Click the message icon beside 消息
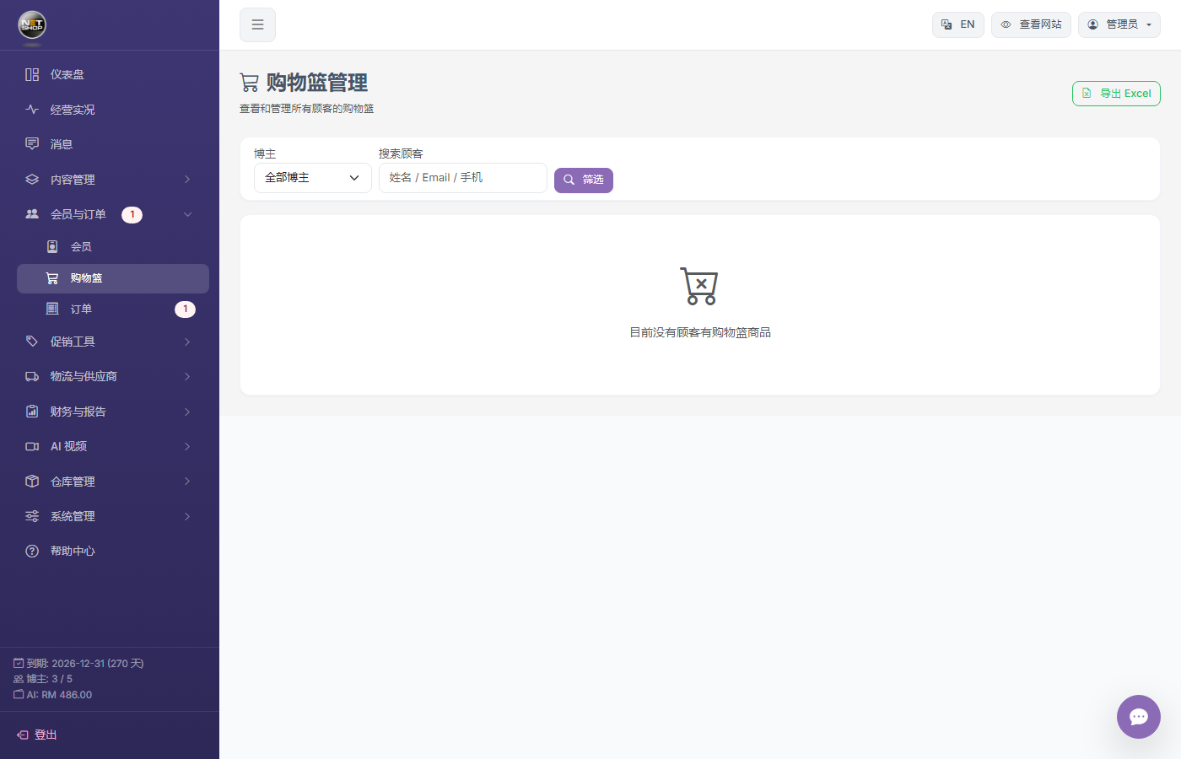Image resolution: width=1181 pixels, height=759 pixels. click(32, 144)
